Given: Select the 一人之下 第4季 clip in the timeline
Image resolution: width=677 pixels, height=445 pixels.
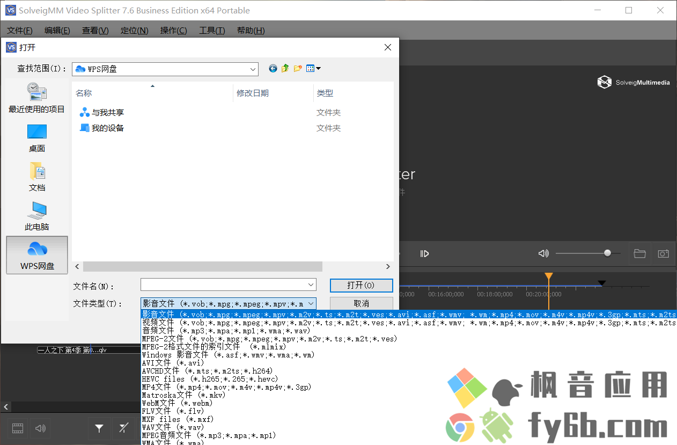Looking at the screenshot, I should click(89, 351).
